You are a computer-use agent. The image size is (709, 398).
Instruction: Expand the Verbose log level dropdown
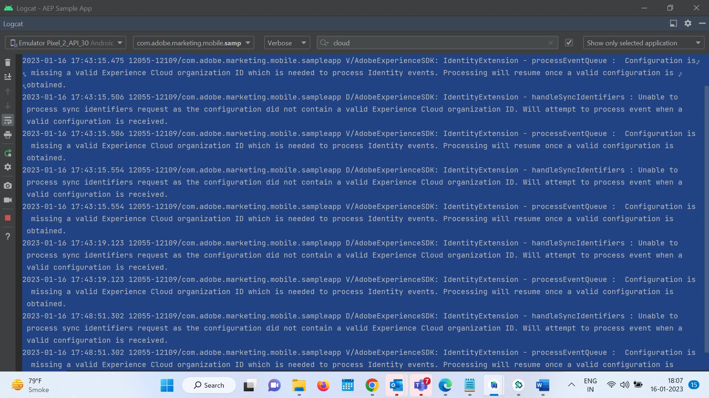coord(287,43)
